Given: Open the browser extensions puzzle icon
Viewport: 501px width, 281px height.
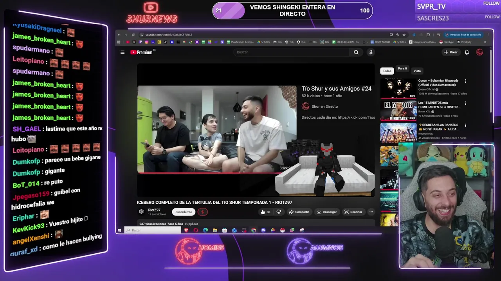Looking at the screenshot, I should [x=428, y=35].
